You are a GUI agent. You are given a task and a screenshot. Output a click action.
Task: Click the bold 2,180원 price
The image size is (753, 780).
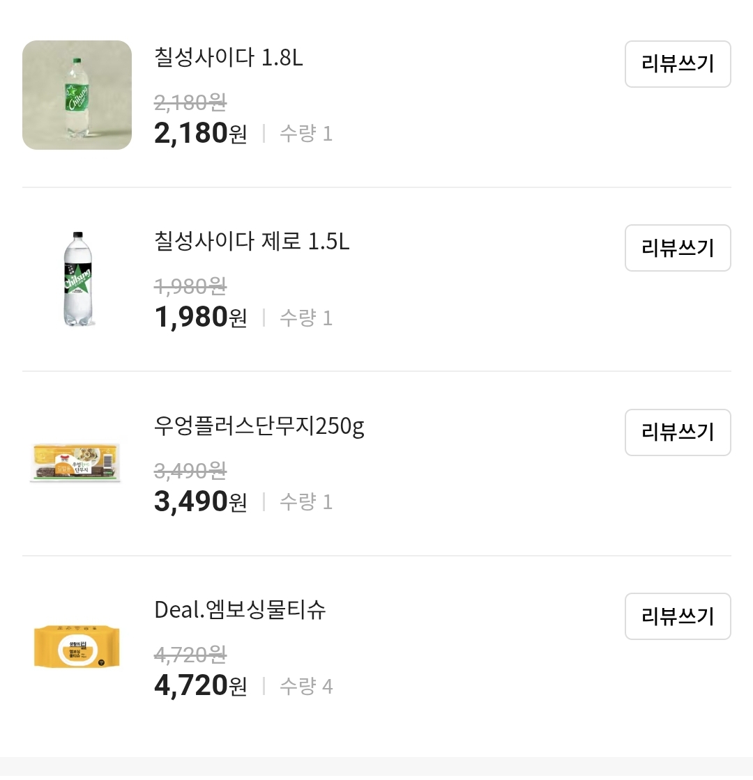pos(200,133)
